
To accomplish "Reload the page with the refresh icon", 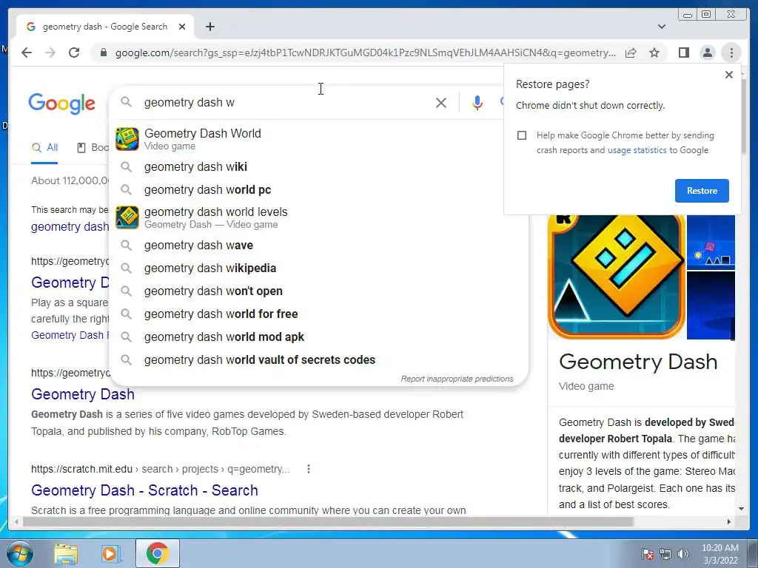I will [74, 53].
